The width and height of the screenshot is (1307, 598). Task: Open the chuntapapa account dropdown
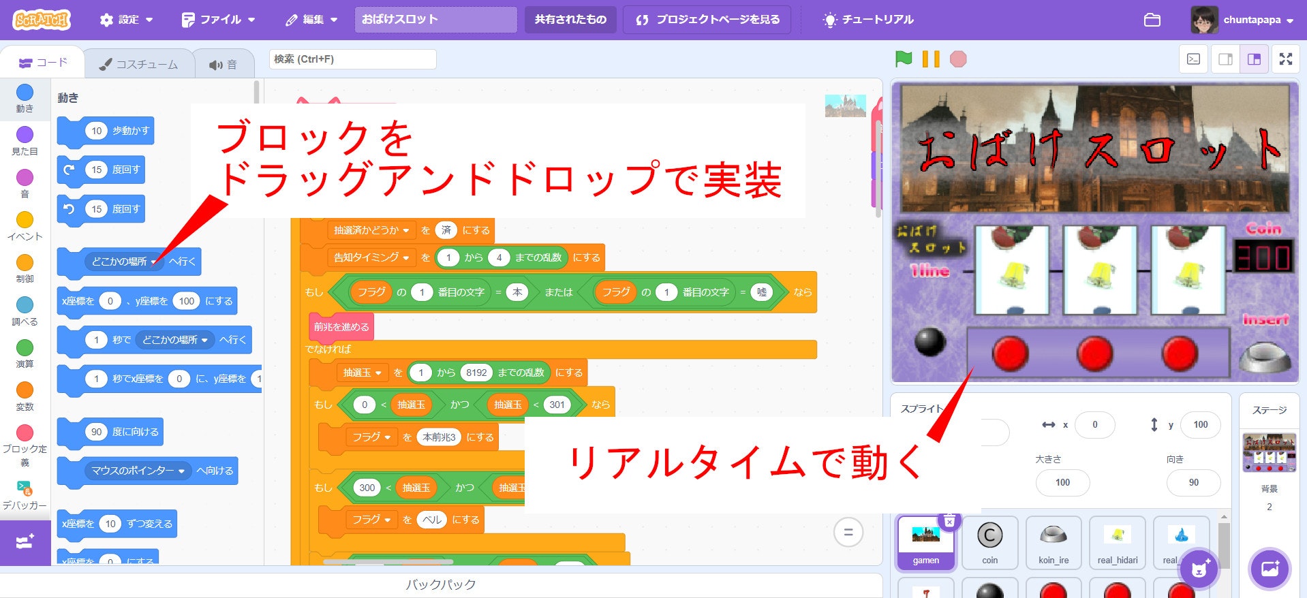pos(1242,20)
